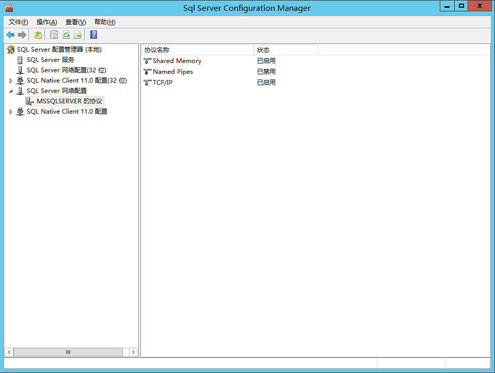
Task: Select SQL Server 配置管理器 (本地) root label
Action: [x=59, y=50]
